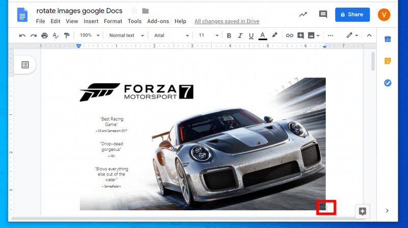Click the Add comment toolbar icon

click(x=300, y=35)
